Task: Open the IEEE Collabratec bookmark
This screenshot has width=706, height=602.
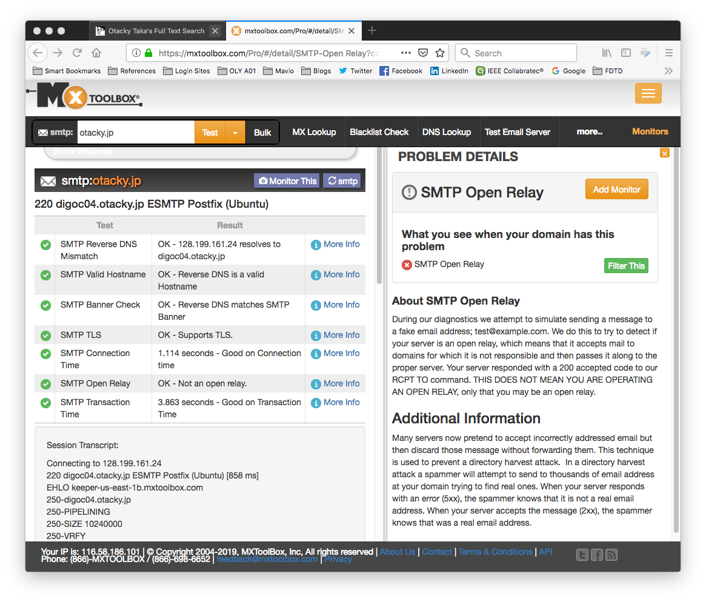Action: click(x=510, y=71)
